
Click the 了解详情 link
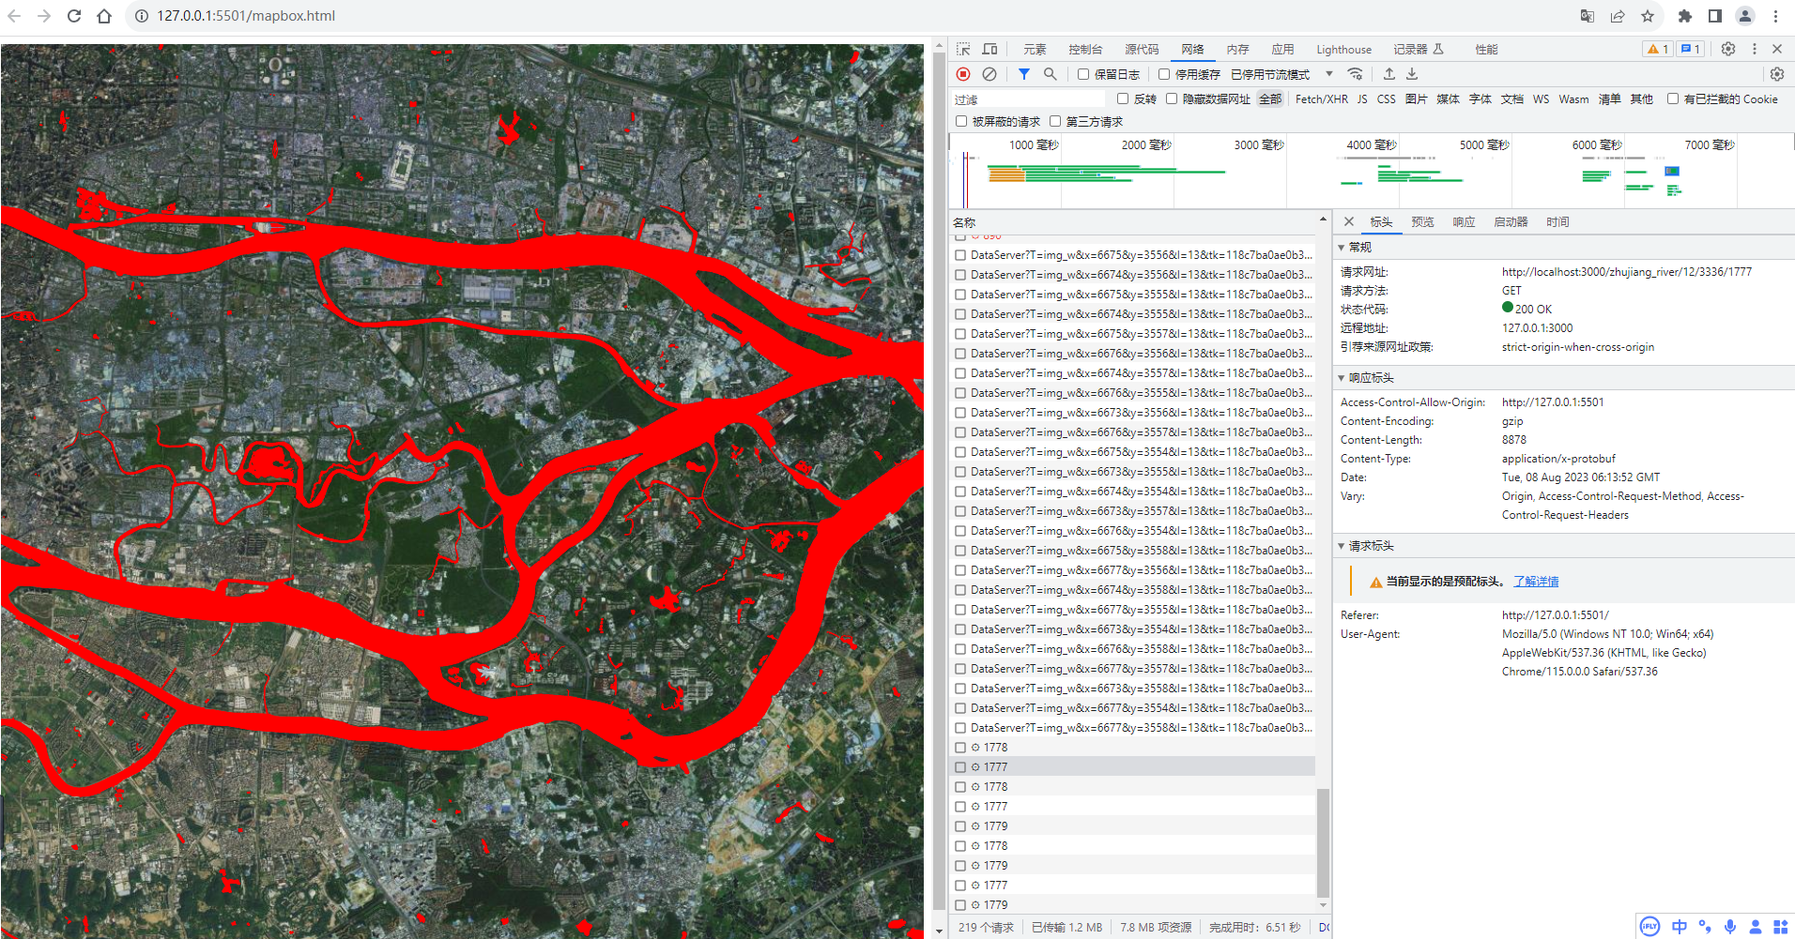click(1536, 582)
